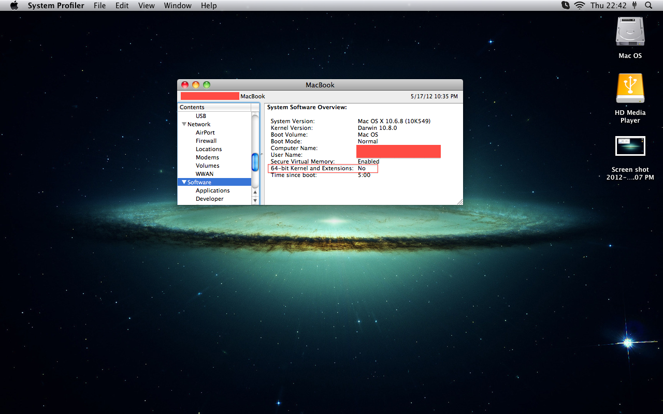Click the Boot Volume Mac OS value
Image resolution: width=663 pixels, height=414 pixels.
(368, 135)
